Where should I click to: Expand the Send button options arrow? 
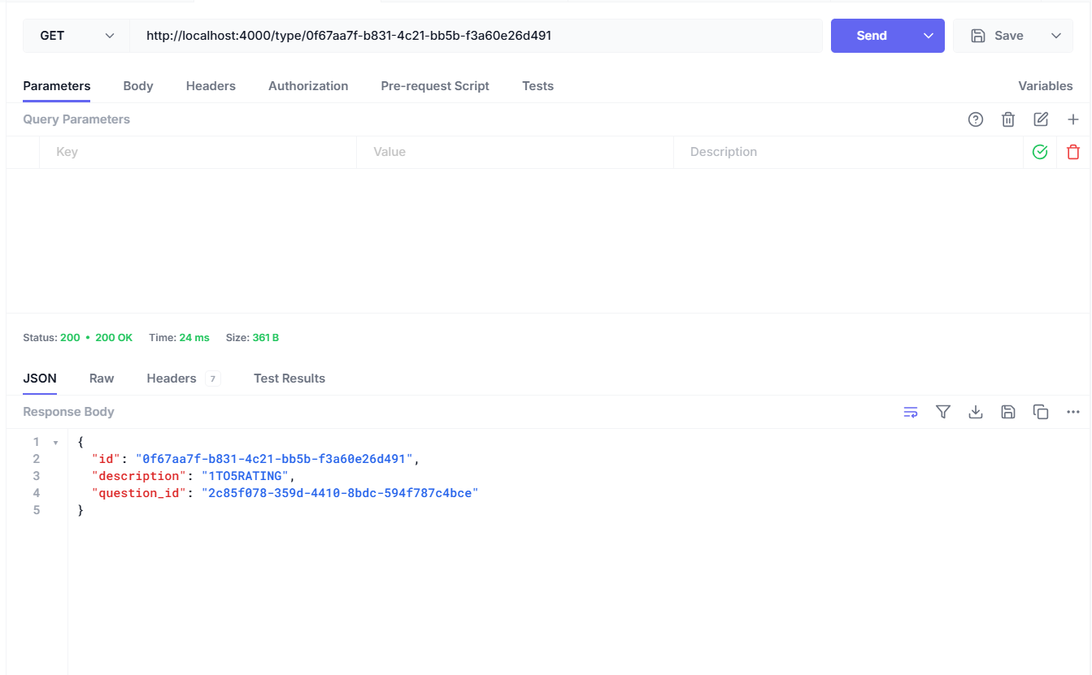coord(928,36)
